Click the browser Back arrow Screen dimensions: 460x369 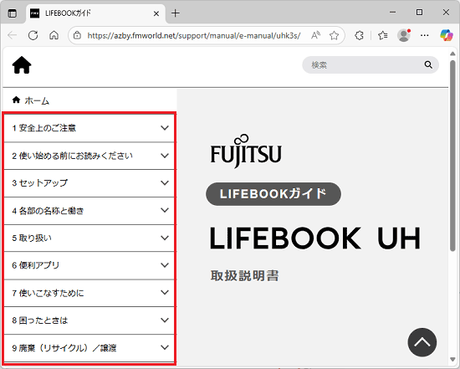click(13, 35)
